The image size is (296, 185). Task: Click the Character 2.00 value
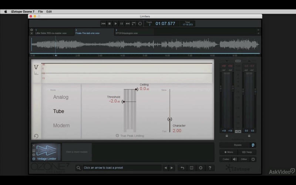click(177, 131)
